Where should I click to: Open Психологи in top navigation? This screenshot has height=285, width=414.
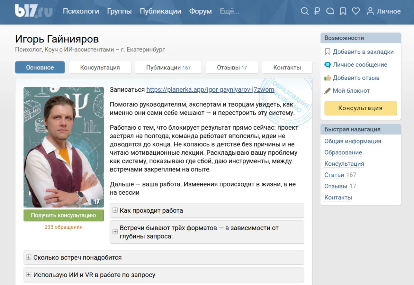point(81,11)
